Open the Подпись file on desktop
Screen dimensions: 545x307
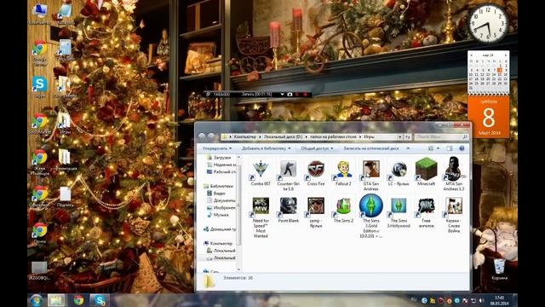[65, 197]
